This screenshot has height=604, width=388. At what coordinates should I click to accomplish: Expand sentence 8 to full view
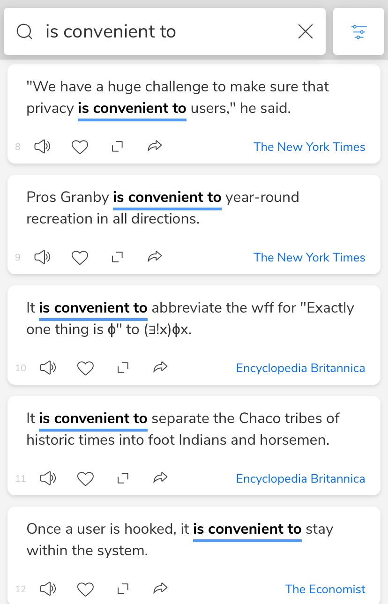[x=117, y=147]
